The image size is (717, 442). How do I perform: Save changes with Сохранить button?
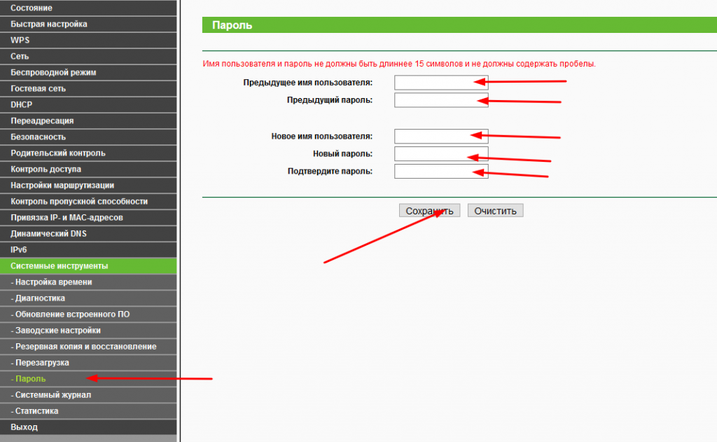pyautogui.click(x=429, y=210)
